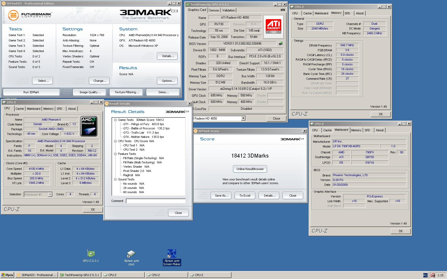Click OK in CPU-Z mainboard window
Image resolution: width=447 pixels, height=279 pixels.
coord(401,231)
